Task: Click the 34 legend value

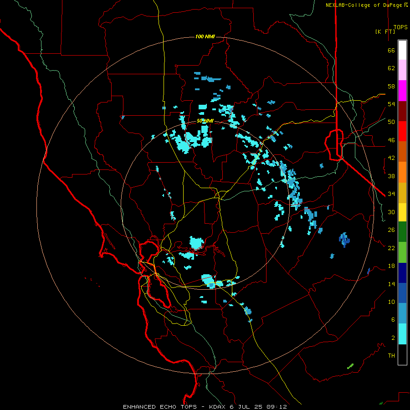Action: tap(391, 194)
